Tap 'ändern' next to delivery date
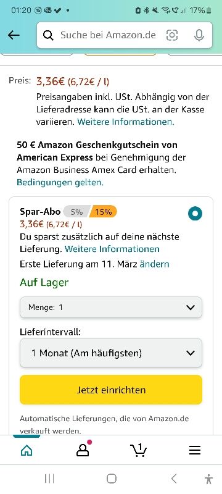222x494 pixels. click(154, 264)
